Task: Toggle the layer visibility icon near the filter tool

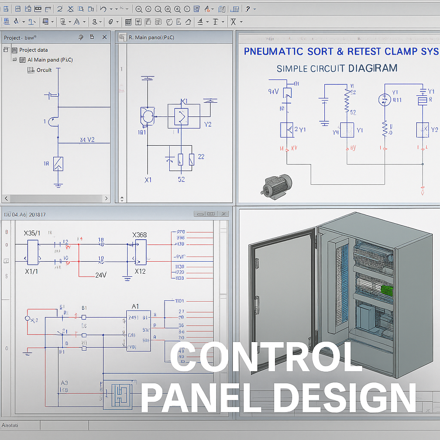Action: tap(216, 21)
